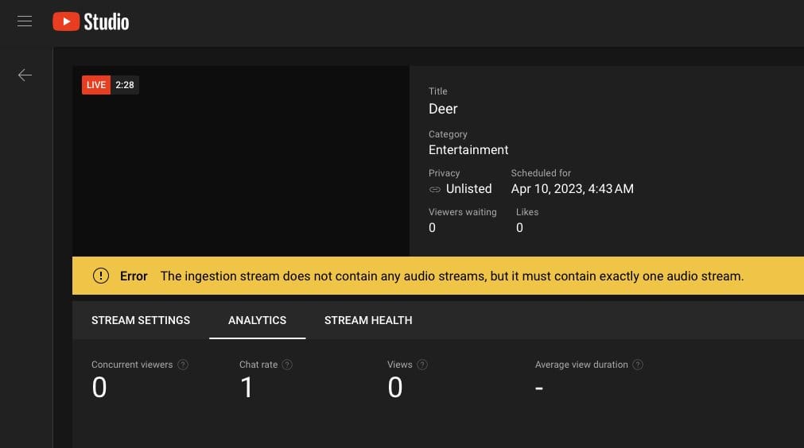Click the scheduled date Apr 10, 2023
The height and width of the screenshot is (448, 804).
572,189
